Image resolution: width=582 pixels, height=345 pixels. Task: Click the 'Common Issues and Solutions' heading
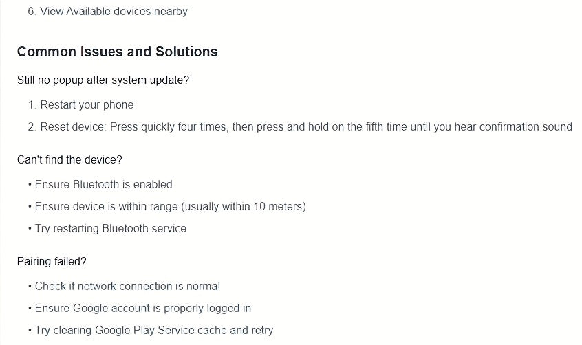117,52
